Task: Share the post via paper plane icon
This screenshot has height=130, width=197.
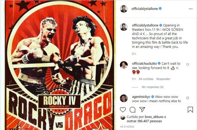Action: 142,109
